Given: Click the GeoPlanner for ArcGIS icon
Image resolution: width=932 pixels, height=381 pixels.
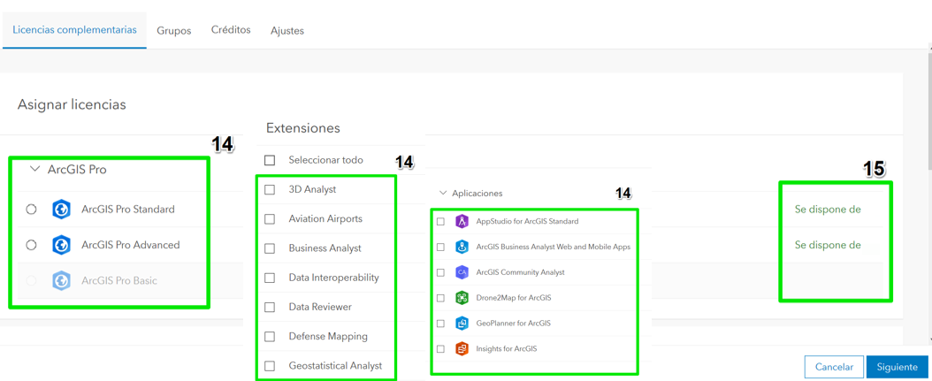Looking at the screenshot, I should point(462,324).
